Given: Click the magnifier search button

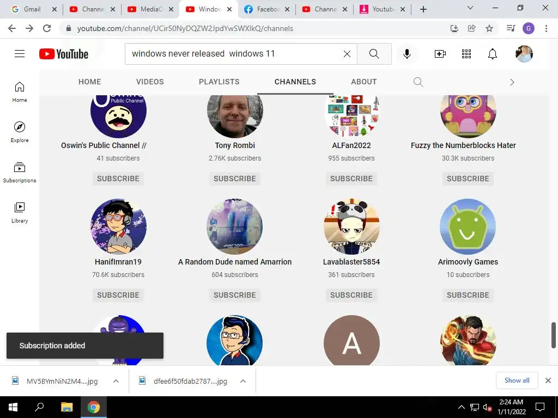Looking at the screenshot, I should (374, 54).
